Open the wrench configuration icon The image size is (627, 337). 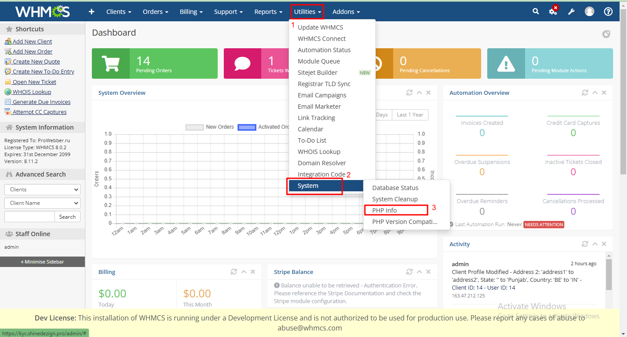tap(571, 12)
